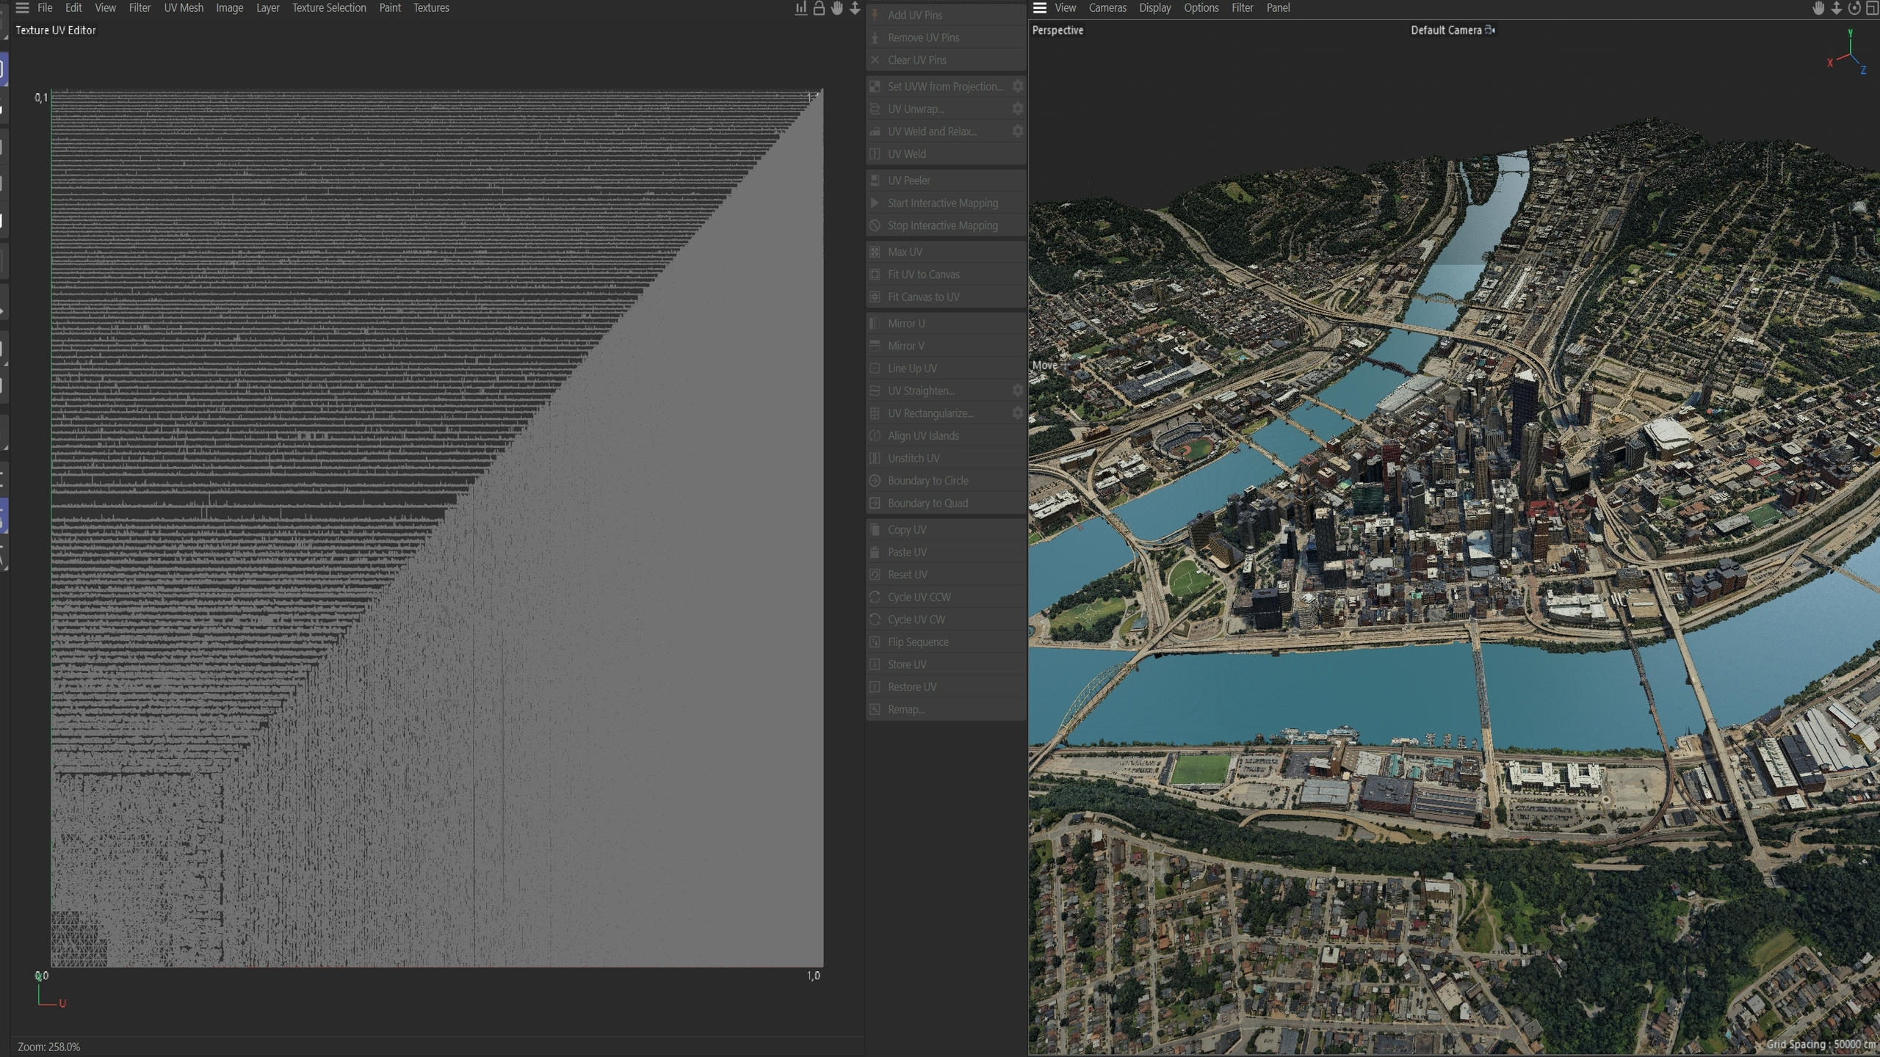Open options gear for UV Weld and Relax

[1018, 131]
